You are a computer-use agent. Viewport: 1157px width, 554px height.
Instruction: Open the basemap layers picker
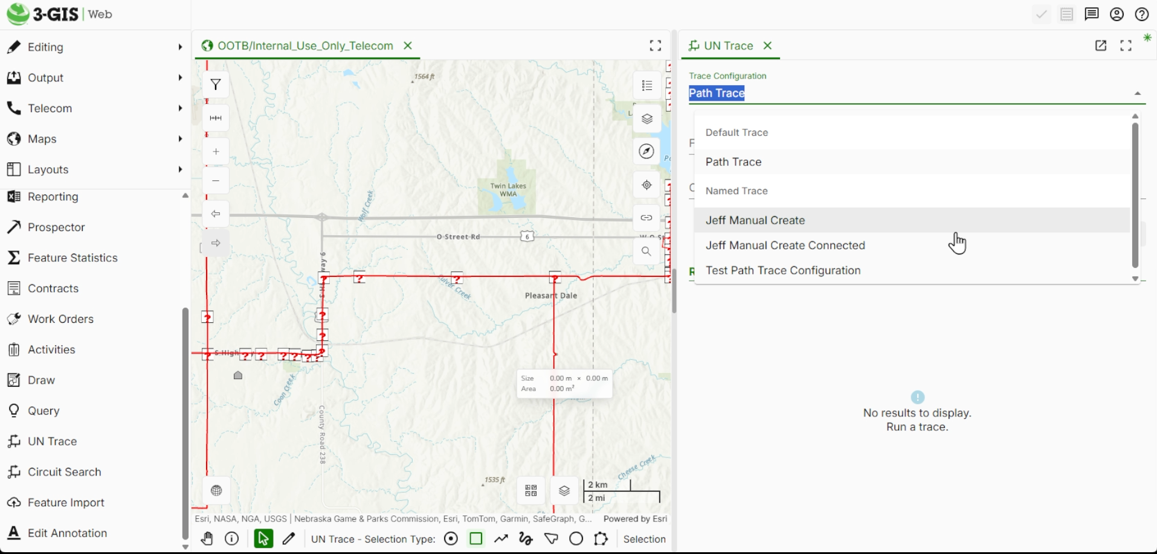pos(646,118)
